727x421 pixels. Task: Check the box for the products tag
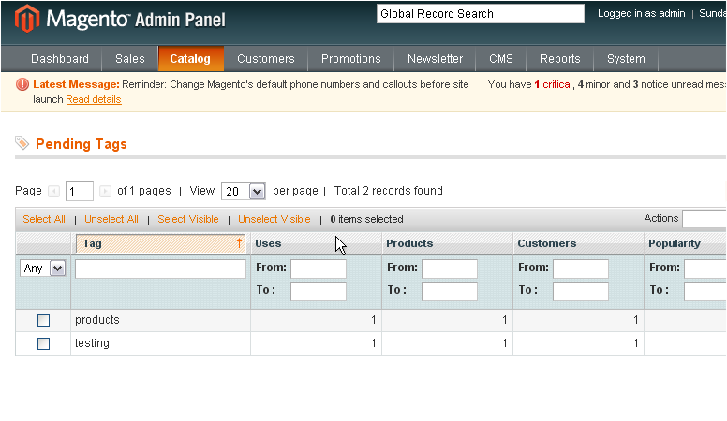[44, 321]
